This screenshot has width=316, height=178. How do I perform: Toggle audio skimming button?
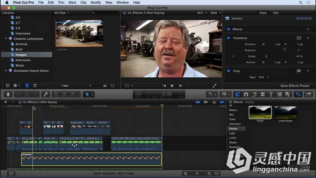coord(206,102)
